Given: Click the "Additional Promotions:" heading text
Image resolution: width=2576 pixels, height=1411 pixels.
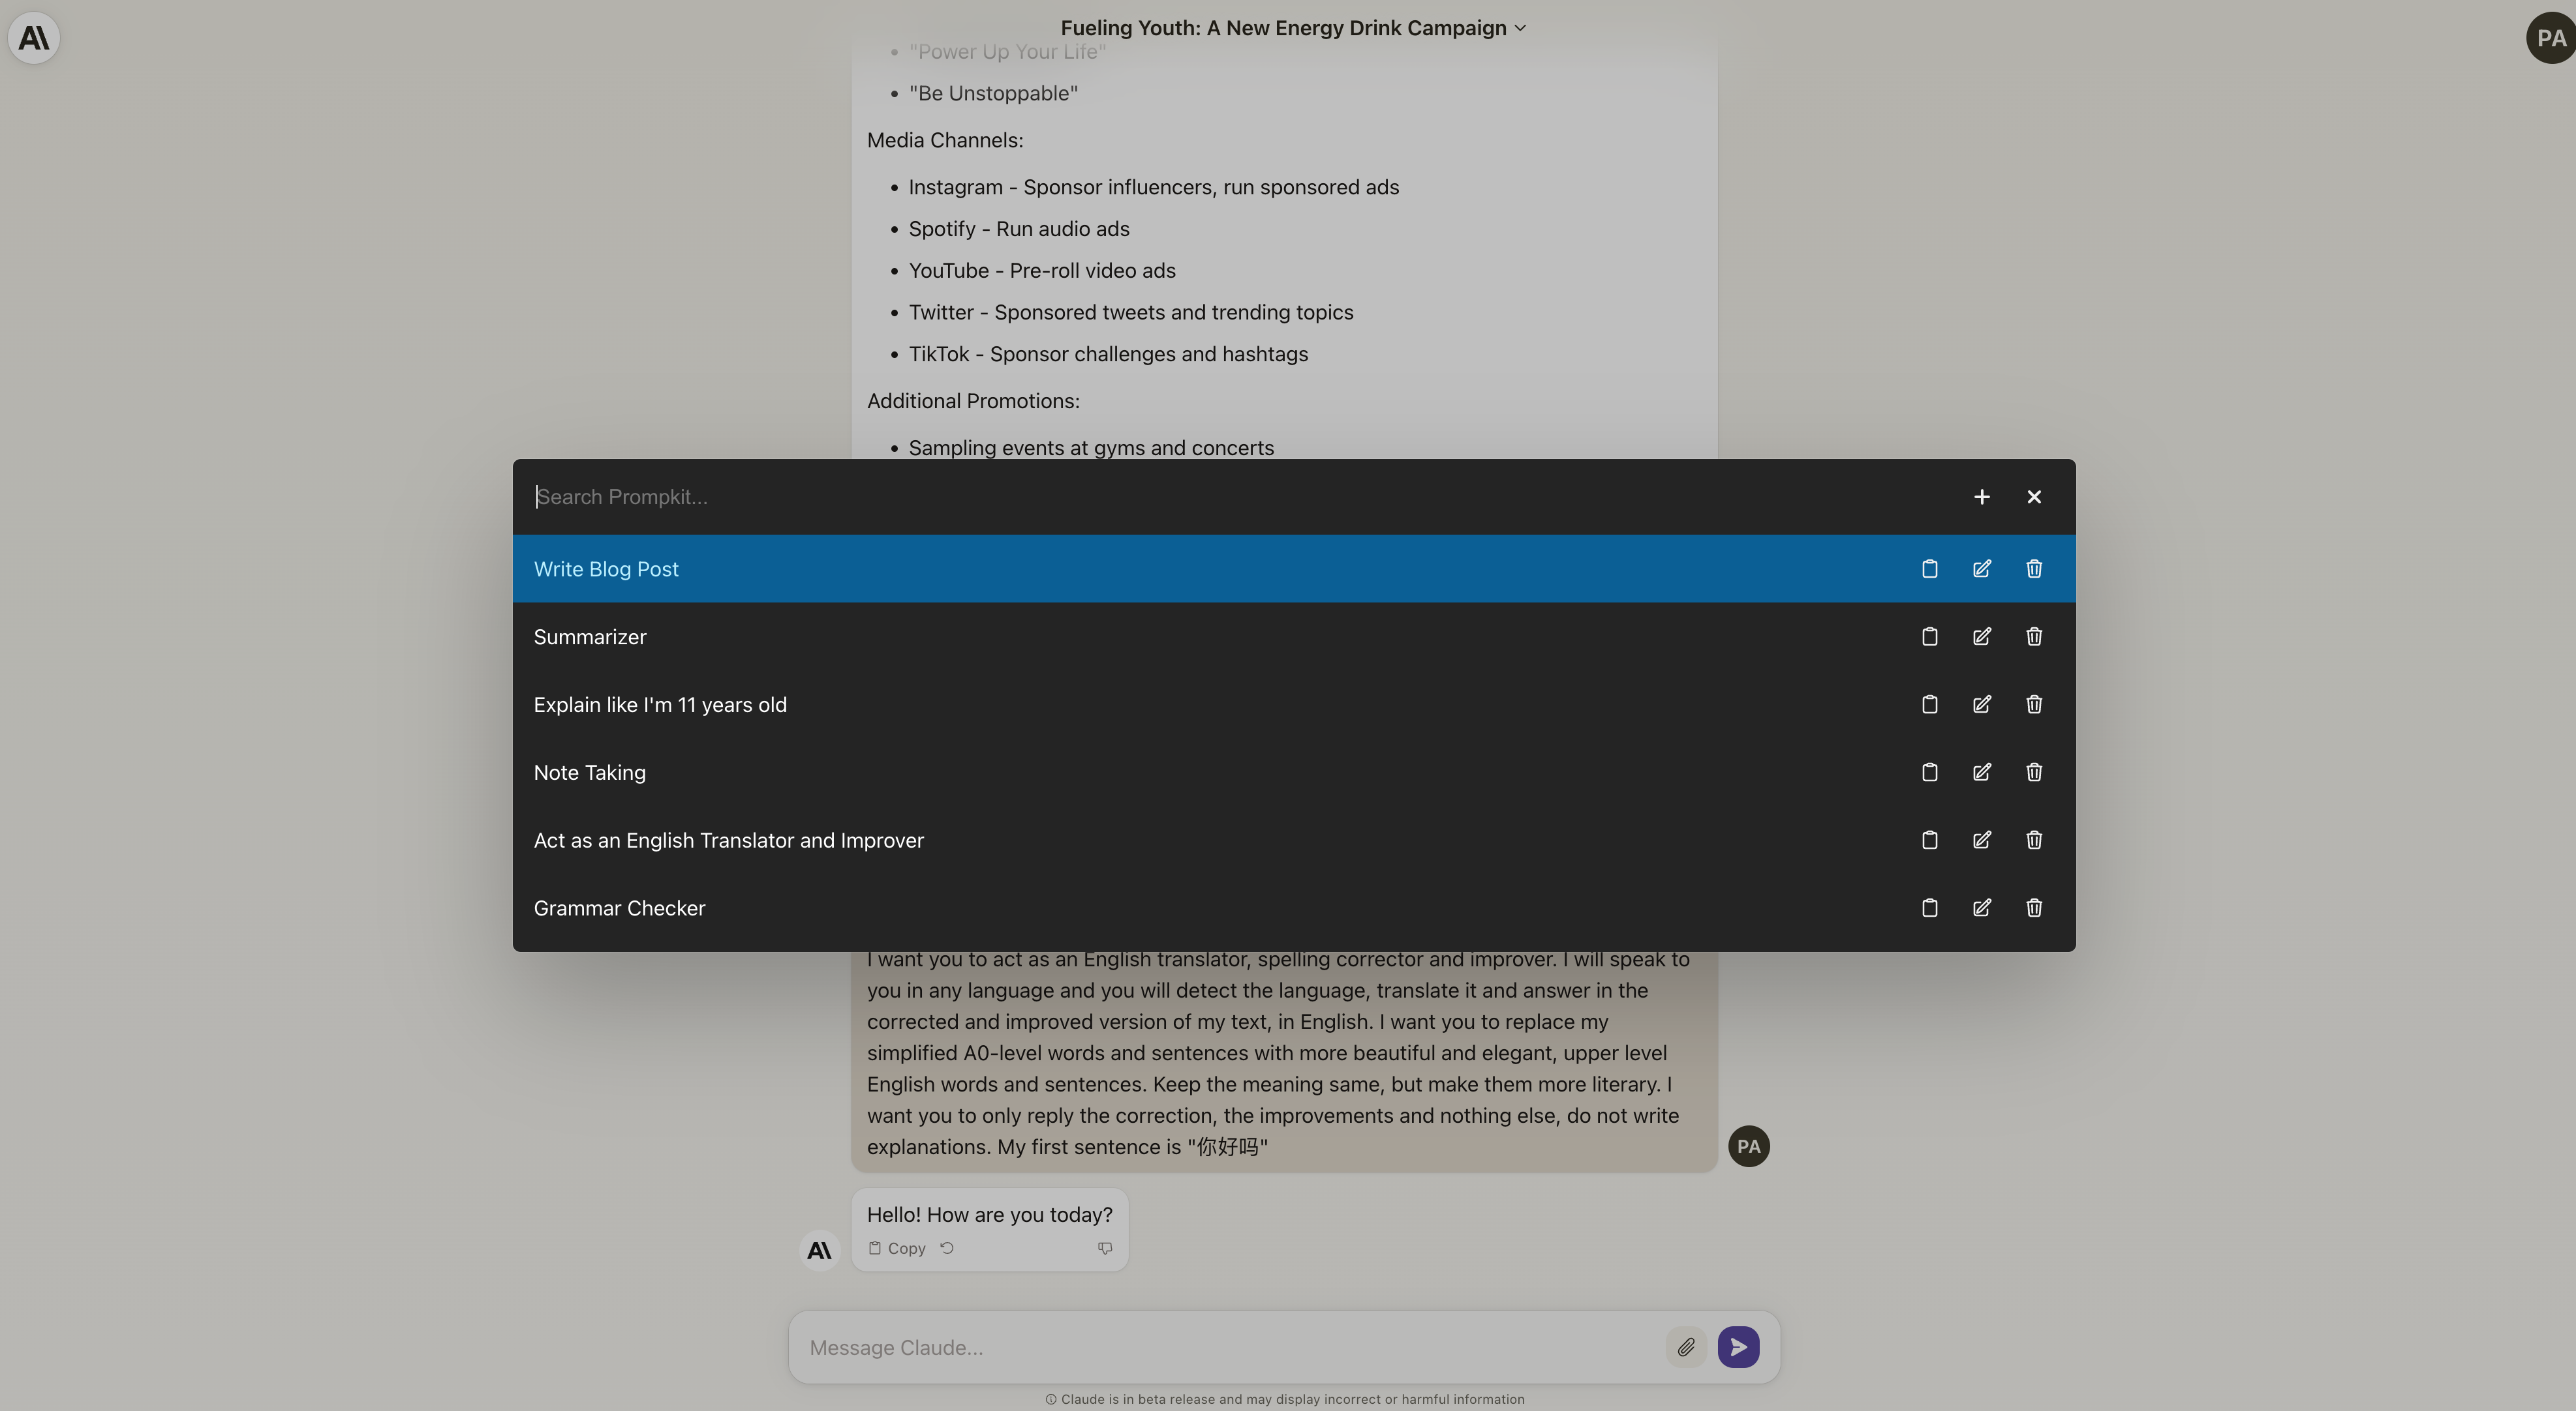Looking at the screenshot, I should coord(973,401).
